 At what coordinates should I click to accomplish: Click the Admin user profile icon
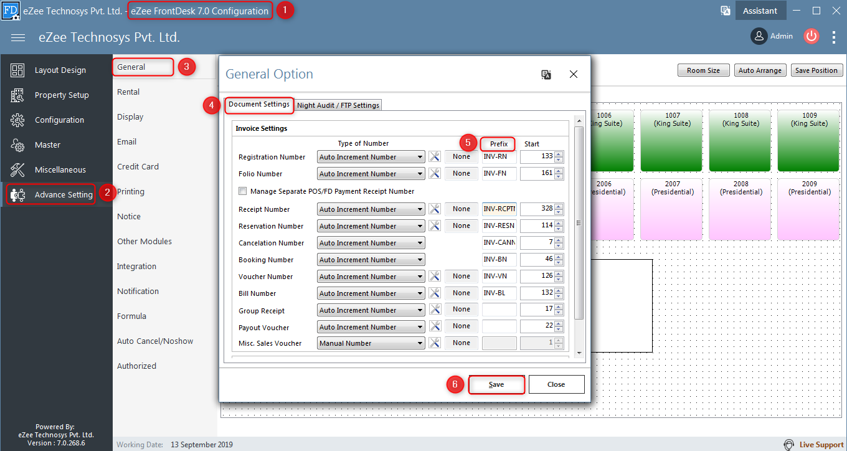click(x=759, y=36)
